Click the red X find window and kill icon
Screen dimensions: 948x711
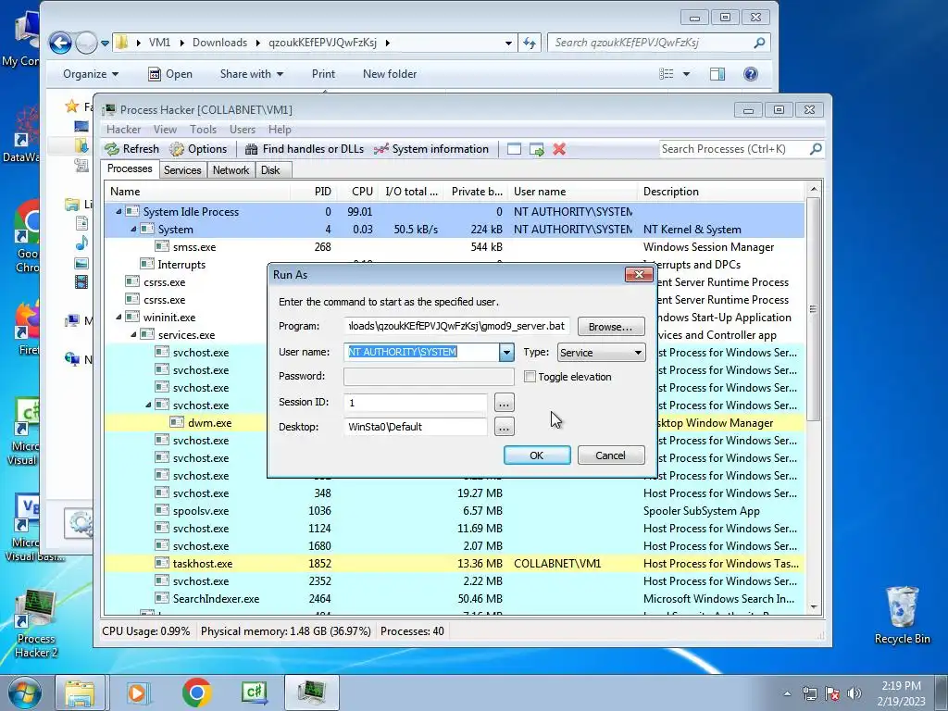[x=559, y=149]
